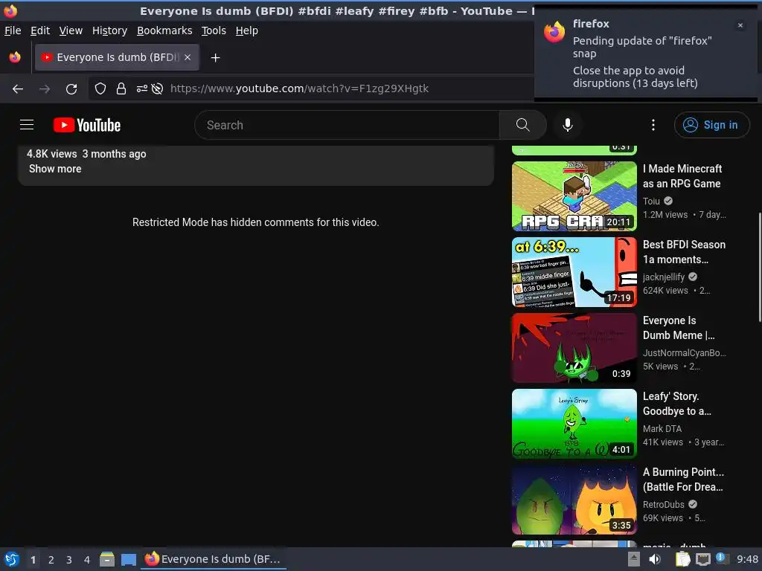Reload the current page

coord(71,89)
